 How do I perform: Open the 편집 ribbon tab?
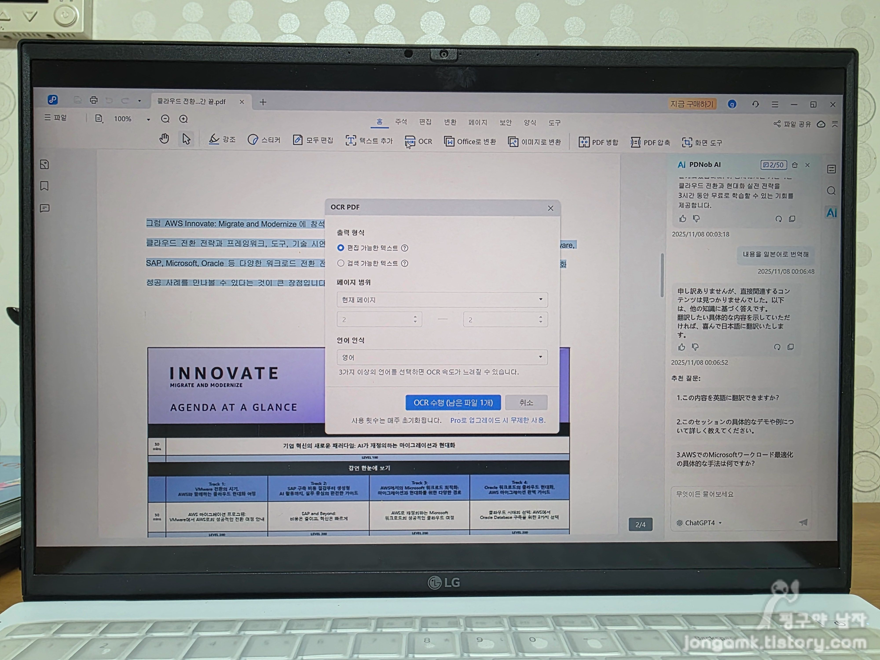pos(425,122)
